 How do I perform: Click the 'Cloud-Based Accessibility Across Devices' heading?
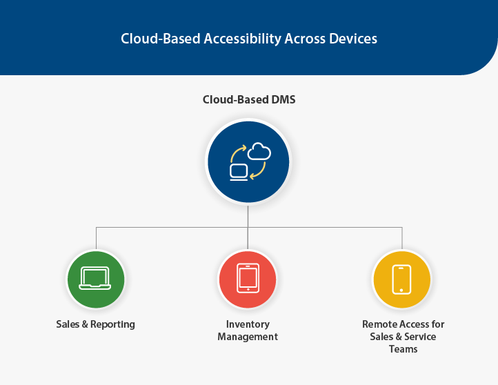pos(249,39)
